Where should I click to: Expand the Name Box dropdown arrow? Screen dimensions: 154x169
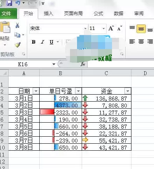point(54,64)
